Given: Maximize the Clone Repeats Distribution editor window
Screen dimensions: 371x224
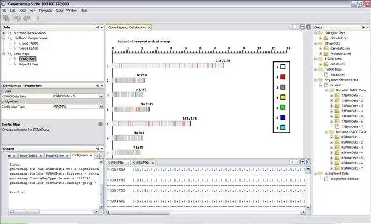Looking at the screenshot, I should (x=308, y=27).
